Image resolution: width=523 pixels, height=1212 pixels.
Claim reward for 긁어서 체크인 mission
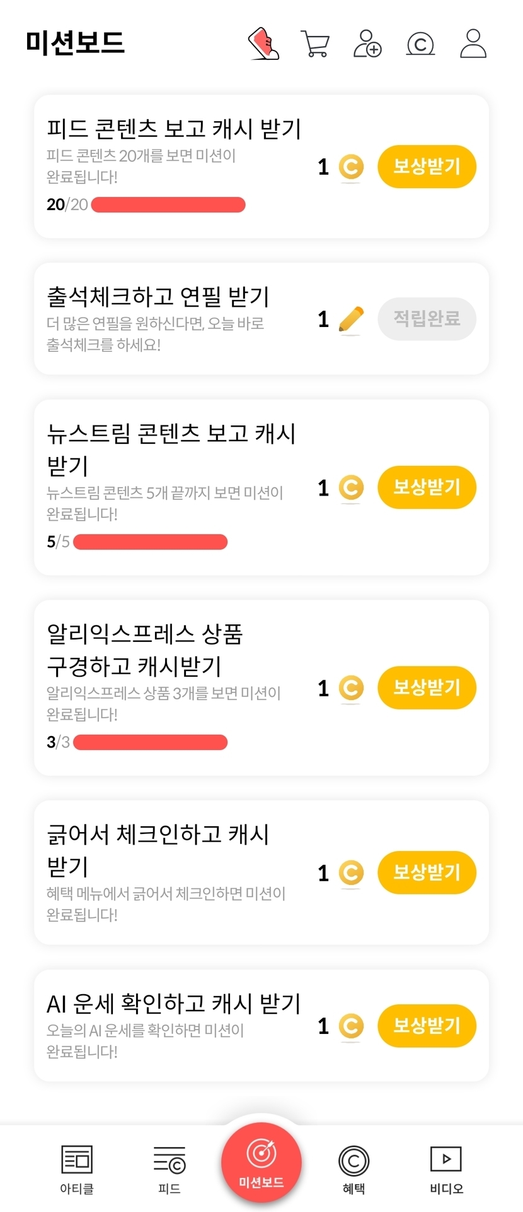click(427, 872)
